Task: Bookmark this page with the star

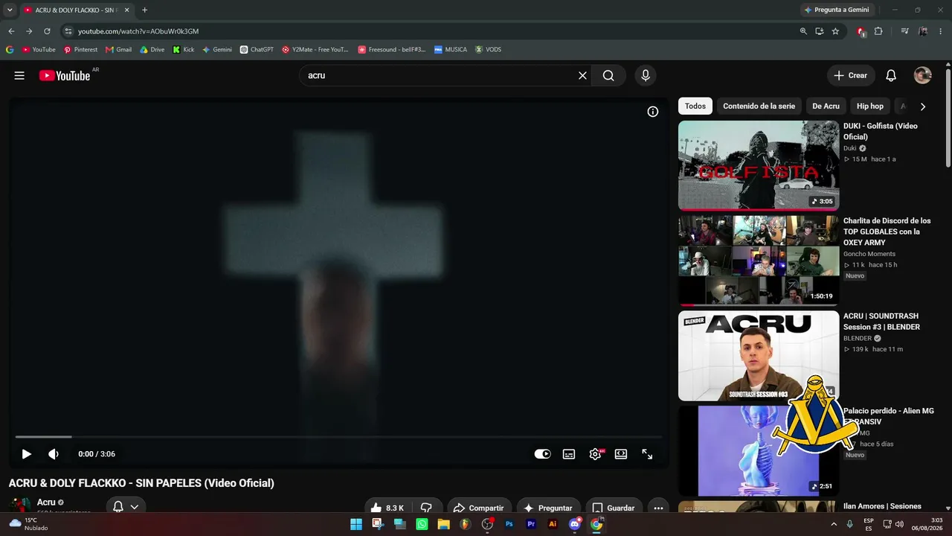Action: (x=835, y=31)
